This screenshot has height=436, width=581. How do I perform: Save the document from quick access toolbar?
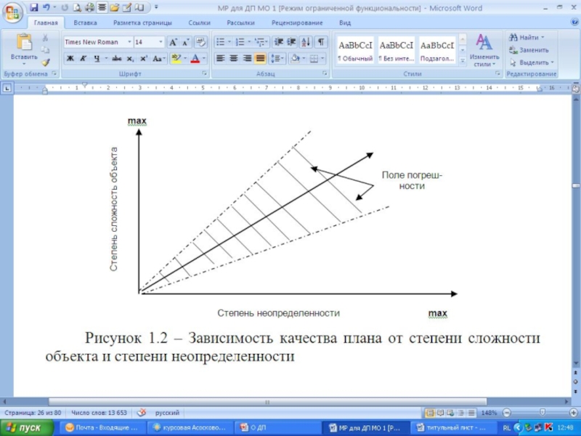coord(33,7)
